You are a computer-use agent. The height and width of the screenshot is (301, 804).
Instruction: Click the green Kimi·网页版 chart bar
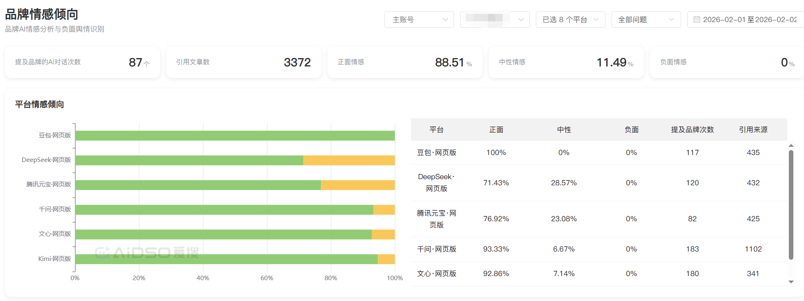[x=226, y=259]
